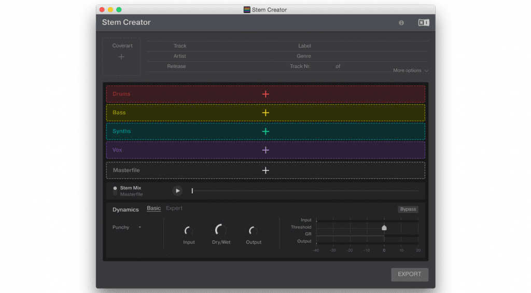The height and width of the screenshot is (293, 531).
Task: Click the Masterfile label text
Action: [x=127, y=170]
